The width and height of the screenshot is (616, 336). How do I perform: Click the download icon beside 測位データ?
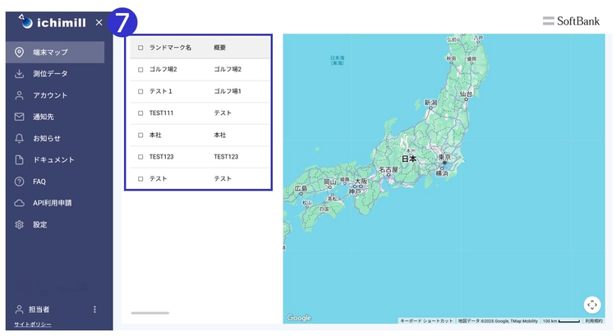click(19, 74)
